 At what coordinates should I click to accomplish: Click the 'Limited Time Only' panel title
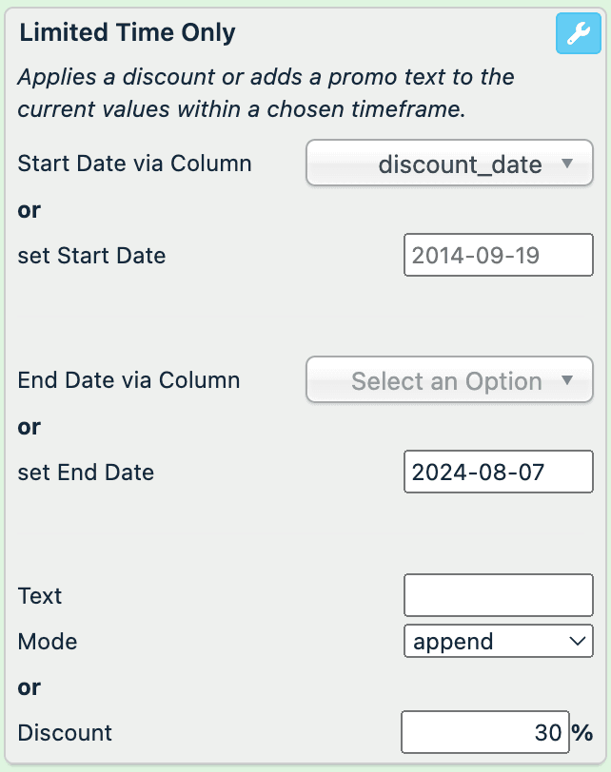coord(128,33)
